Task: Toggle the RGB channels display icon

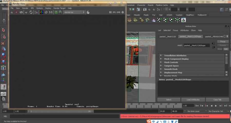Action: click(41, 12)
